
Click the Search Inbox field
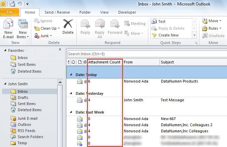[143, 54]
